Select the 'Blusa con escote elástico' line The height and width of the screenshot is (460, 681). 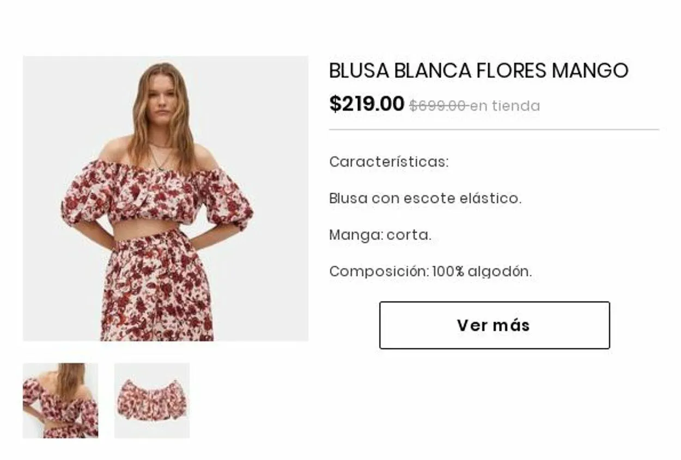coord(425,198)
